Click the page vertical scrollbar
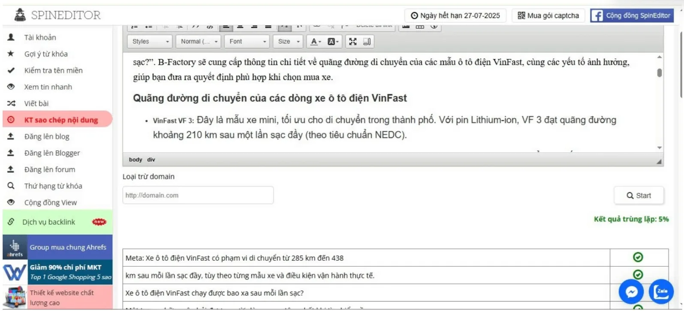 tap(681, 64)
